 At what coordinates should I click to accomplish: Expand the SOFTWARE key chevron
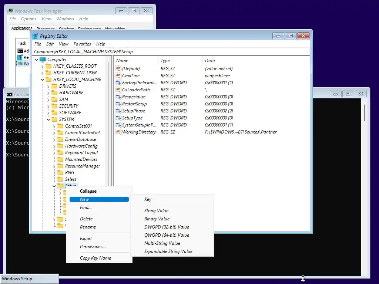[x=48, y=113]
